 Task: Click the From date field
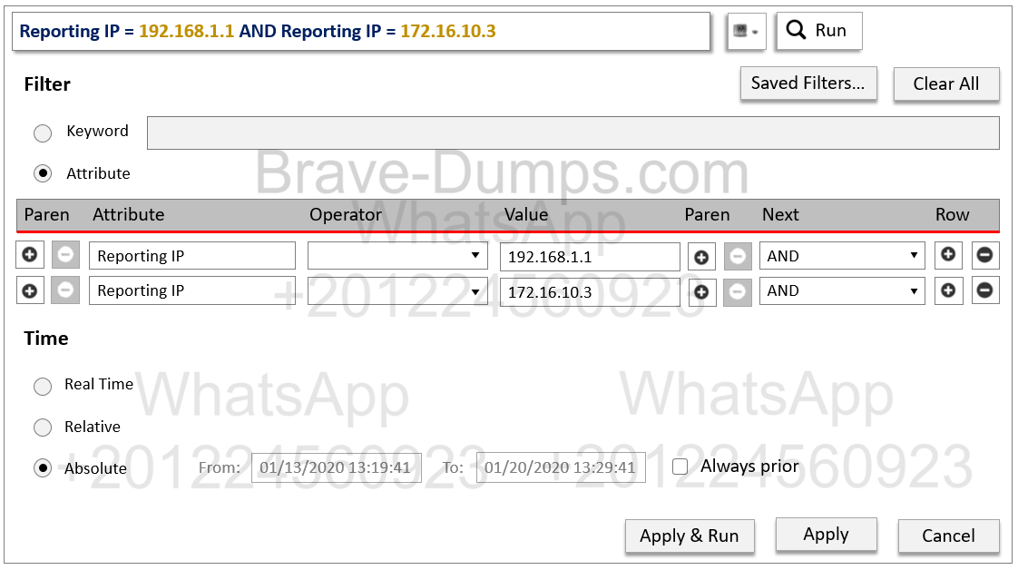336,467
